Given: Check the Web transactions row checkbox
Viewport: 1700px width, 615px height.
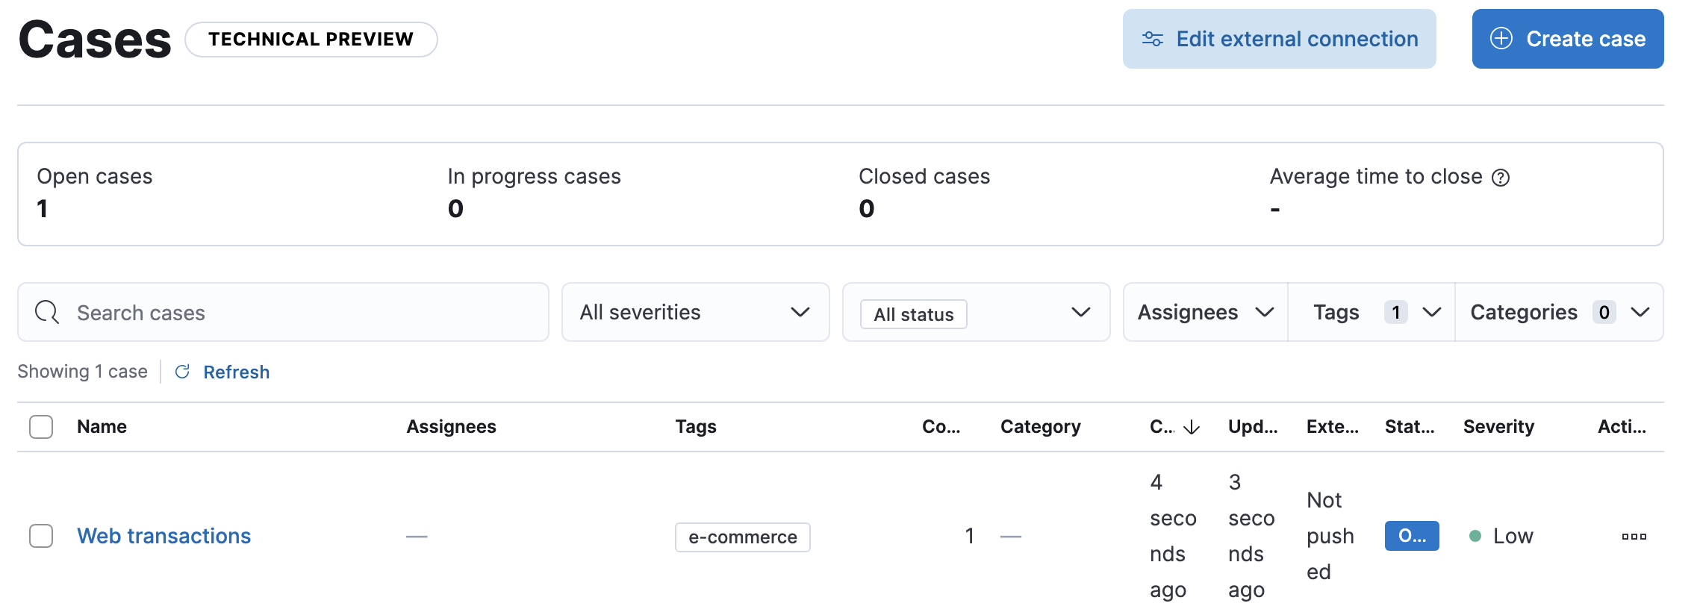Looking at the screenshot, I should [41, 536].
